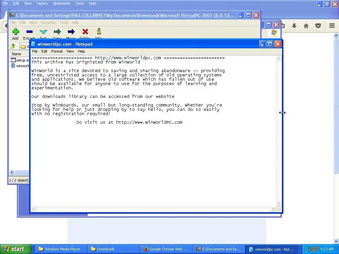Viewport: 339px width, 254px height.
Task: Place cursor on "Do visit us" line
Action: click(x=129, y=122)
